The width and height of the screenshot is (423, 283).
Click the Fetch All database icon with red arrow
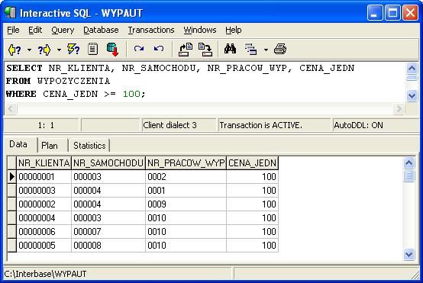coord(112,50)
